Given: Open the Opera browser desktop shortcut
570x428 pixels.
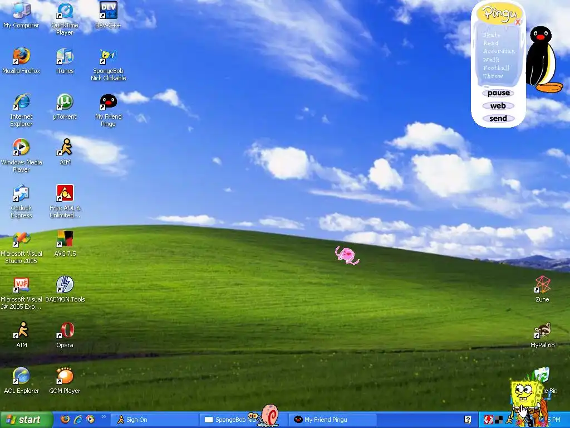Looking at the screenshot, I should point(65,334).
